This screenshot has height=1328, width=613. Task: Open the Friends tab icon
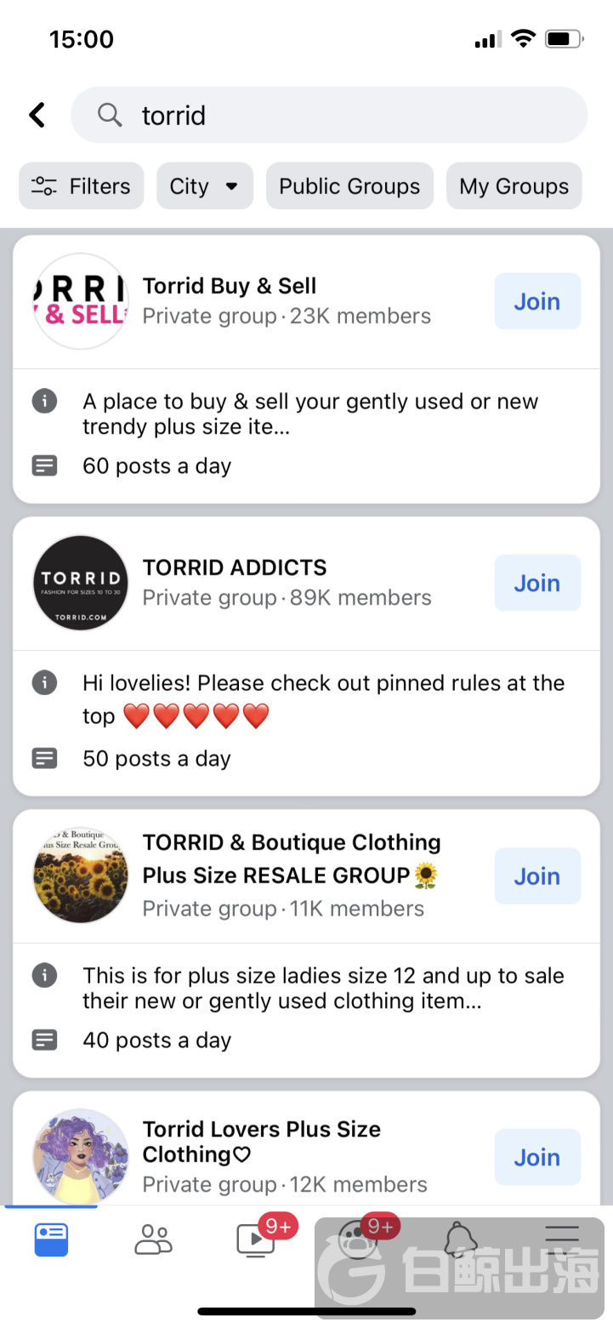coord(153,1240)
